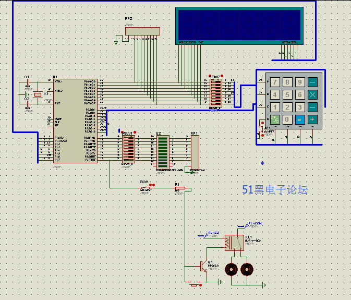The image size is (351, 300).
Task: Click the ground symbol right of the motors
Action: pyautogui.click(x=264, y=285)
